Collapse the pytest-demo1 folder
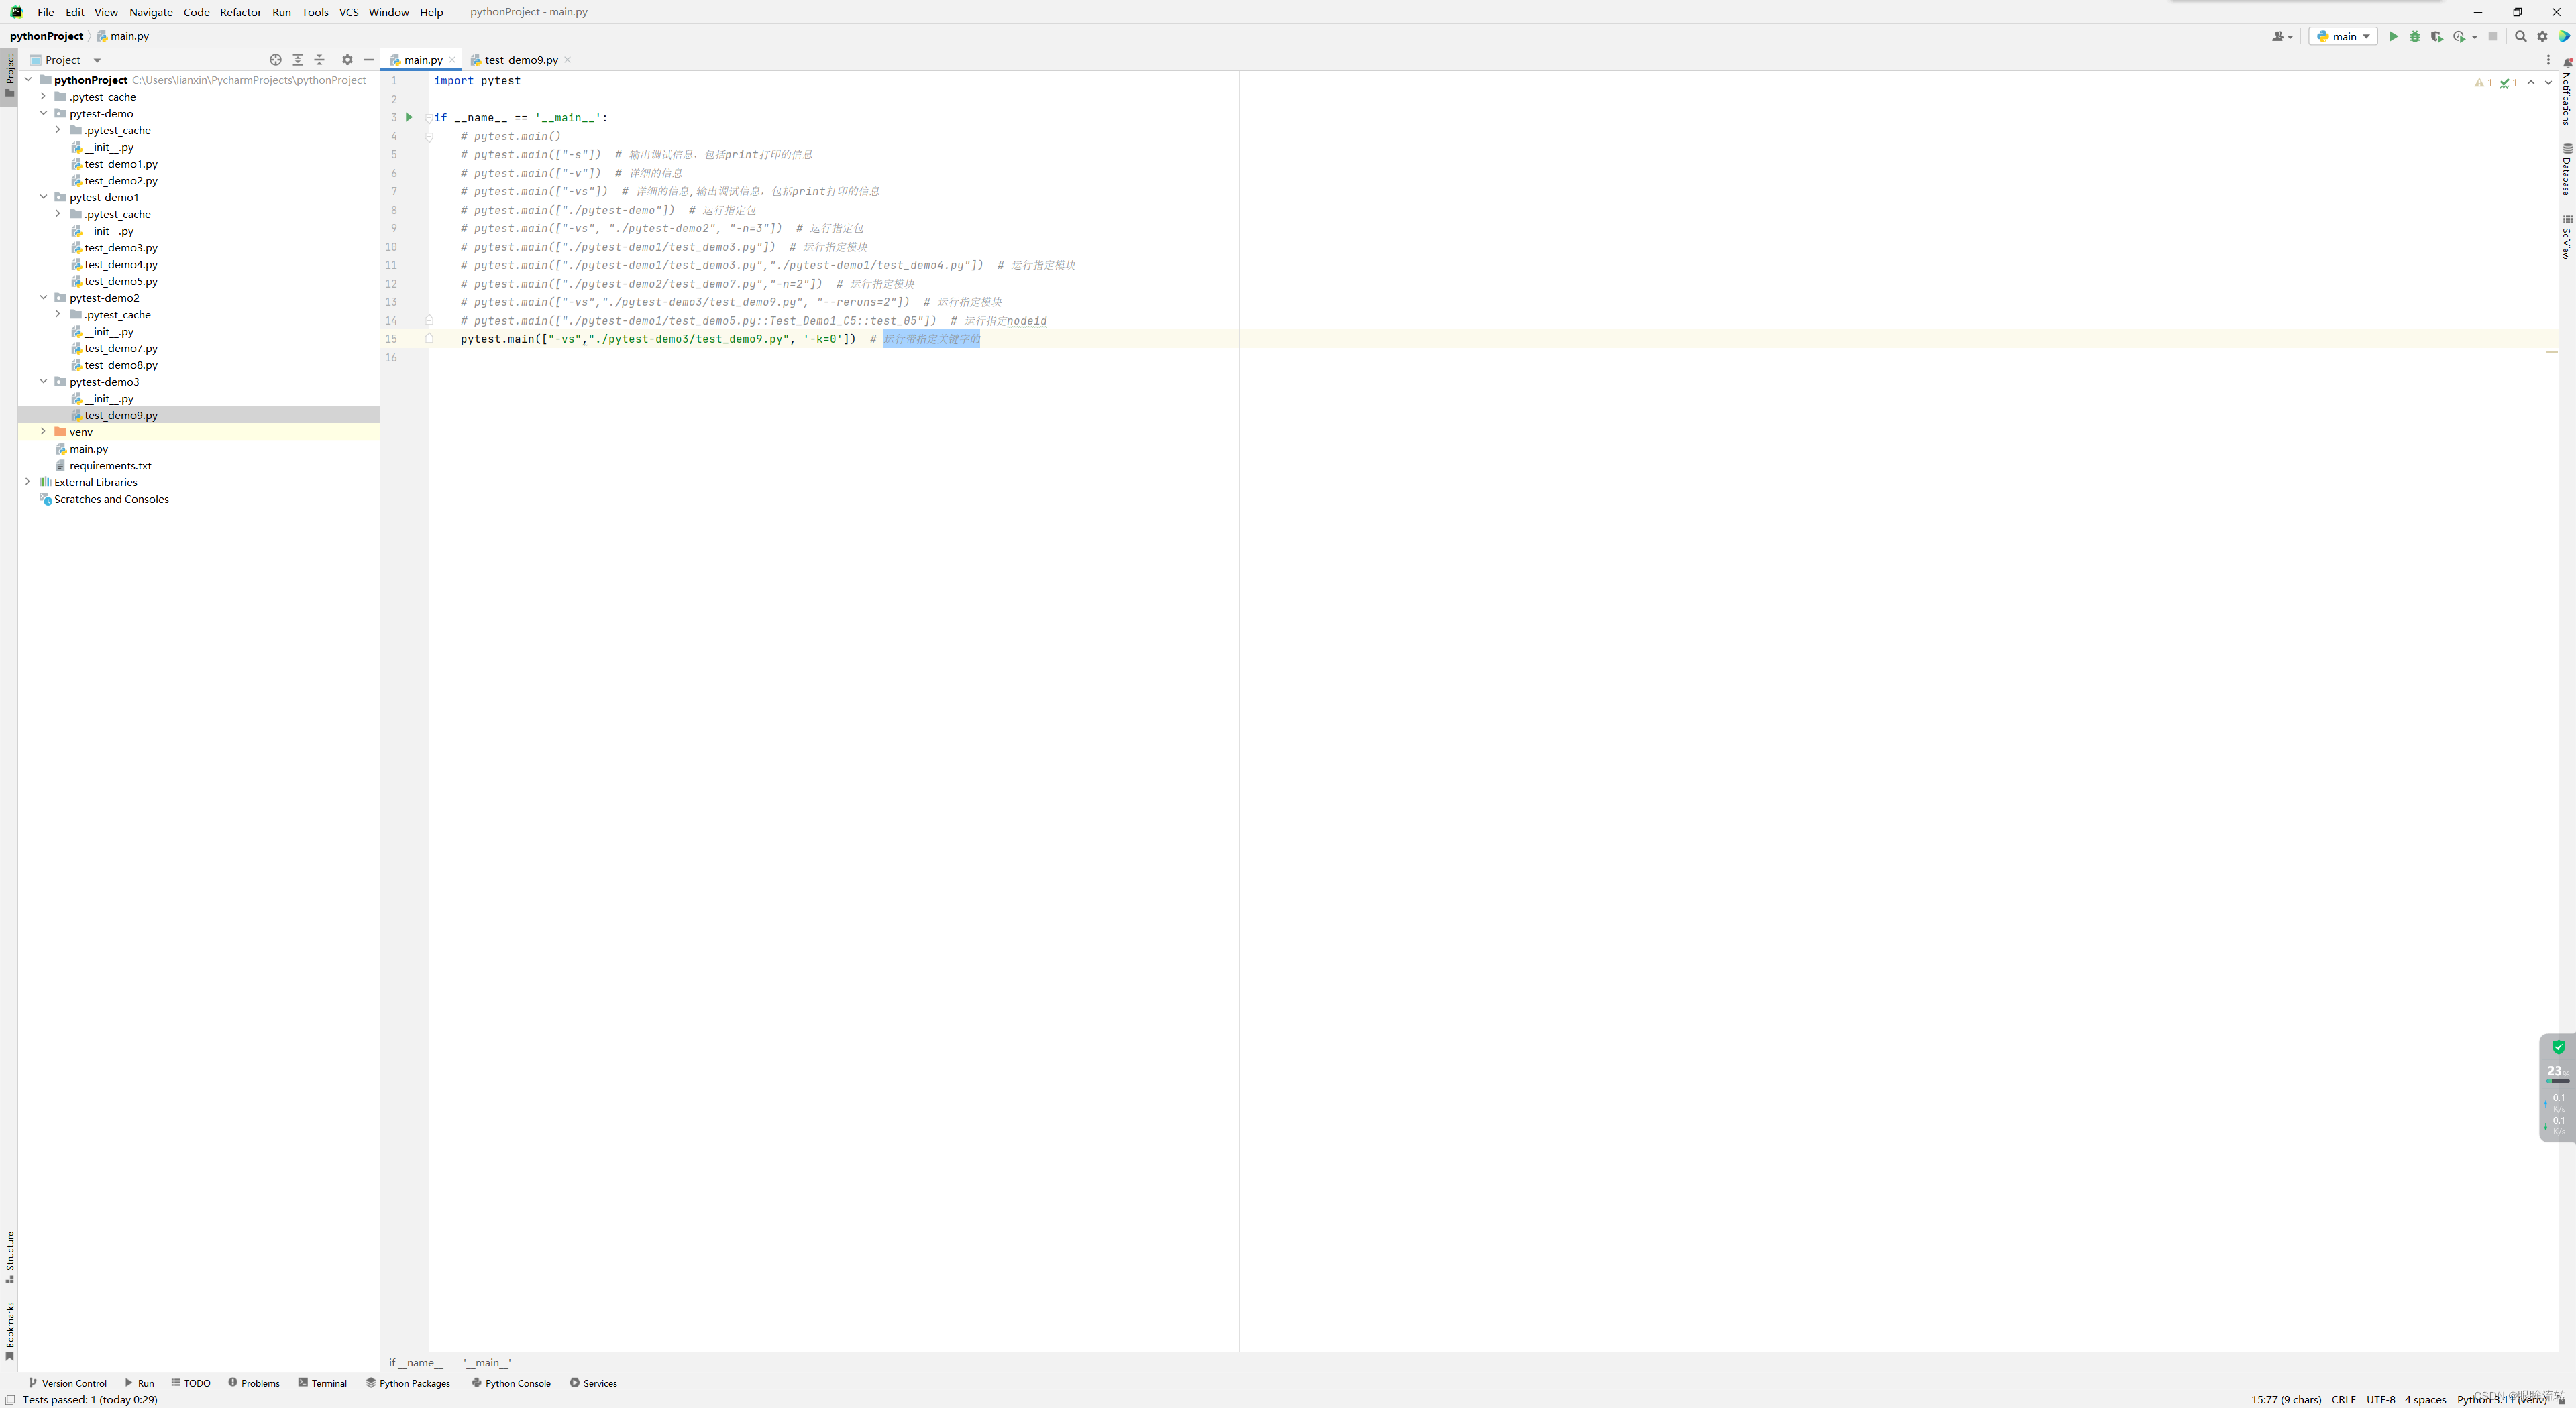The height and width of the screenshot is (1408, 2576). [43, 197]
